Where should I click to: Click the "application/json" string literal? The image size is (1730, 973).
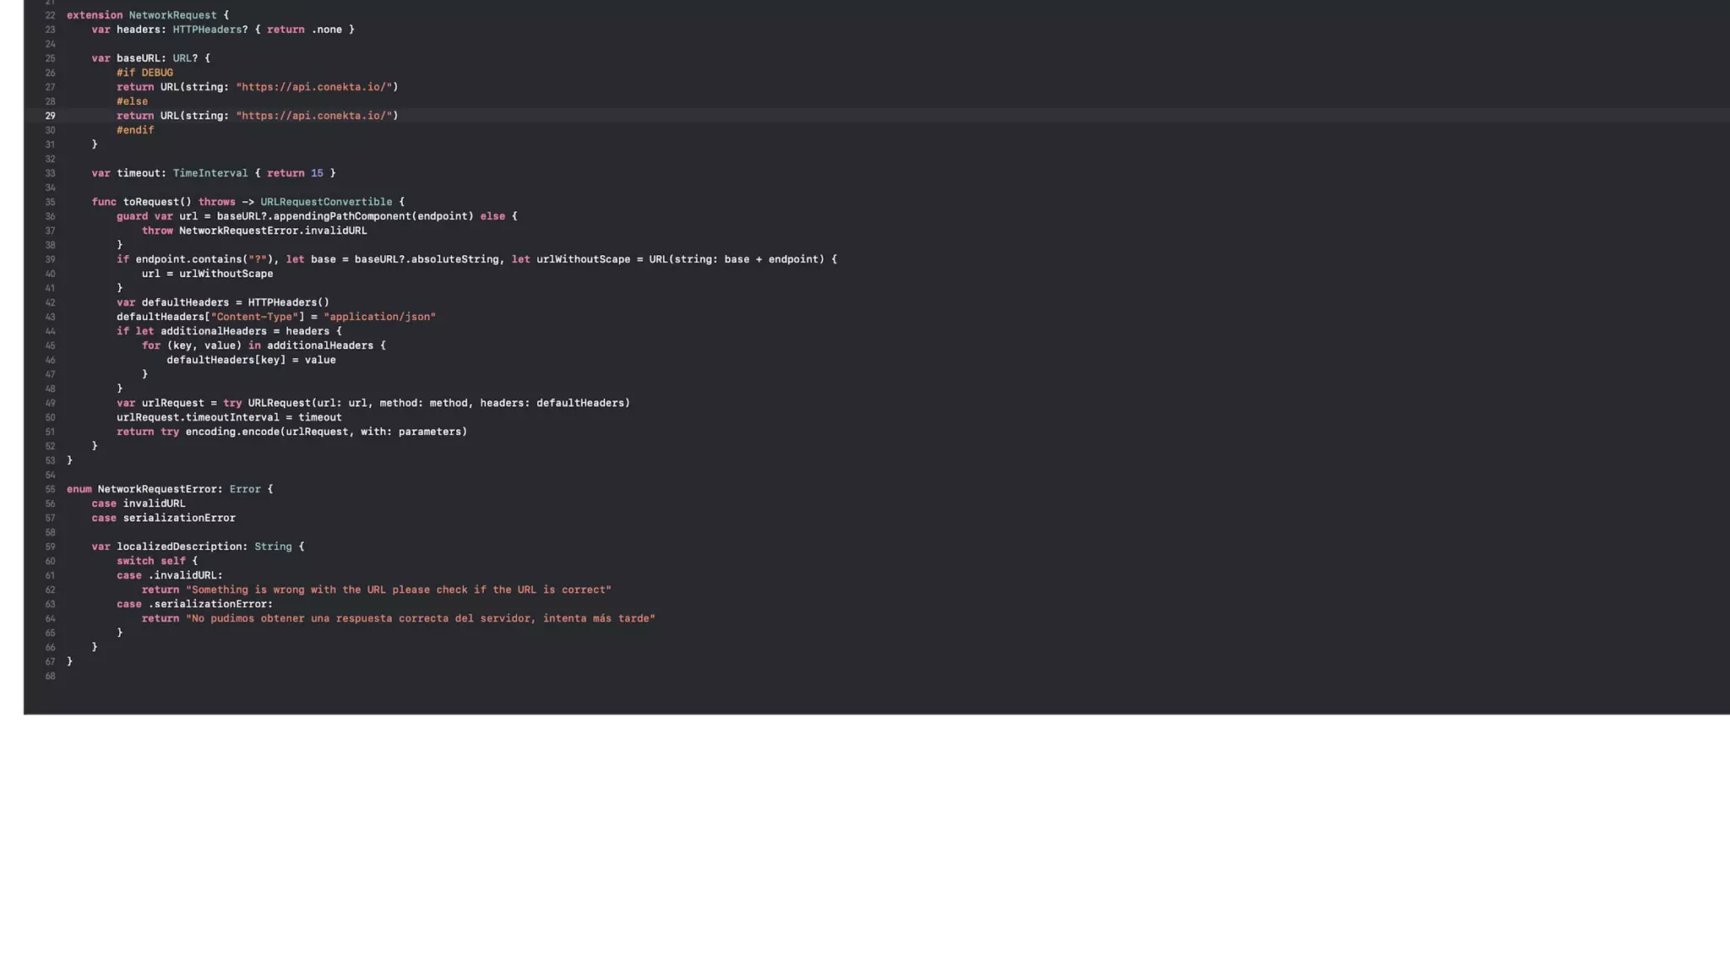coord(379,317)
